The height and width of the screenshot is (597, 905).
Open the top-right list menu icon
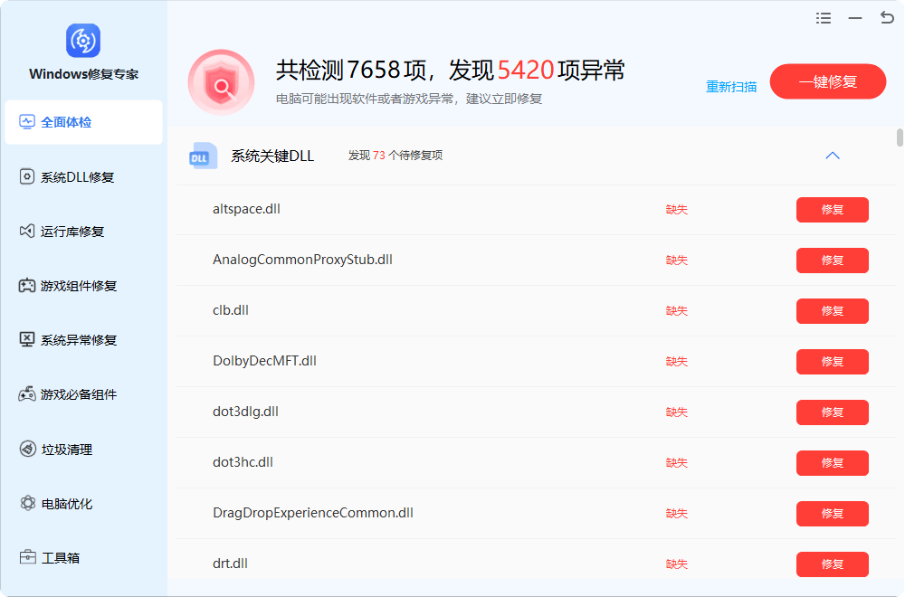(x=823, y=18)
